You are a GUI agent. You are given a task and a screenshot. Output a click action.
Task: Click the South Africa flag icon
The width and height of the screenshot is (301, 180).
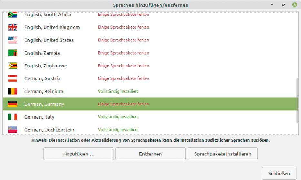(x=13, y=15)
